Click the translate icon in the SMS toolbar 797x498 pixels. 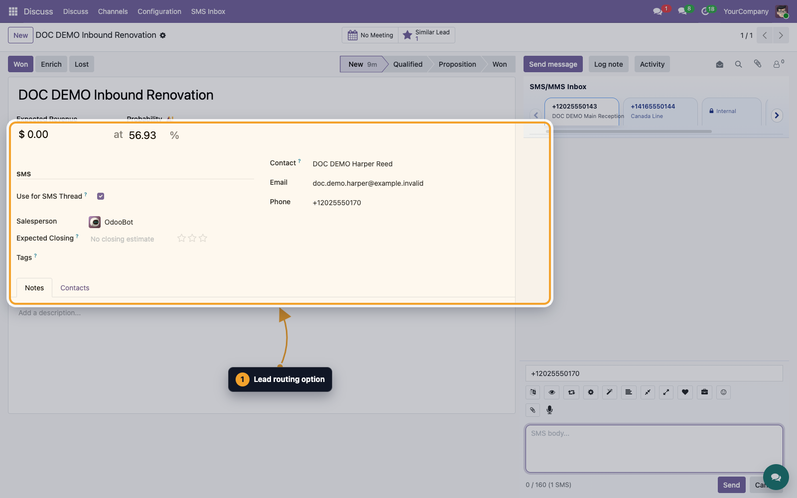(533, 392)
